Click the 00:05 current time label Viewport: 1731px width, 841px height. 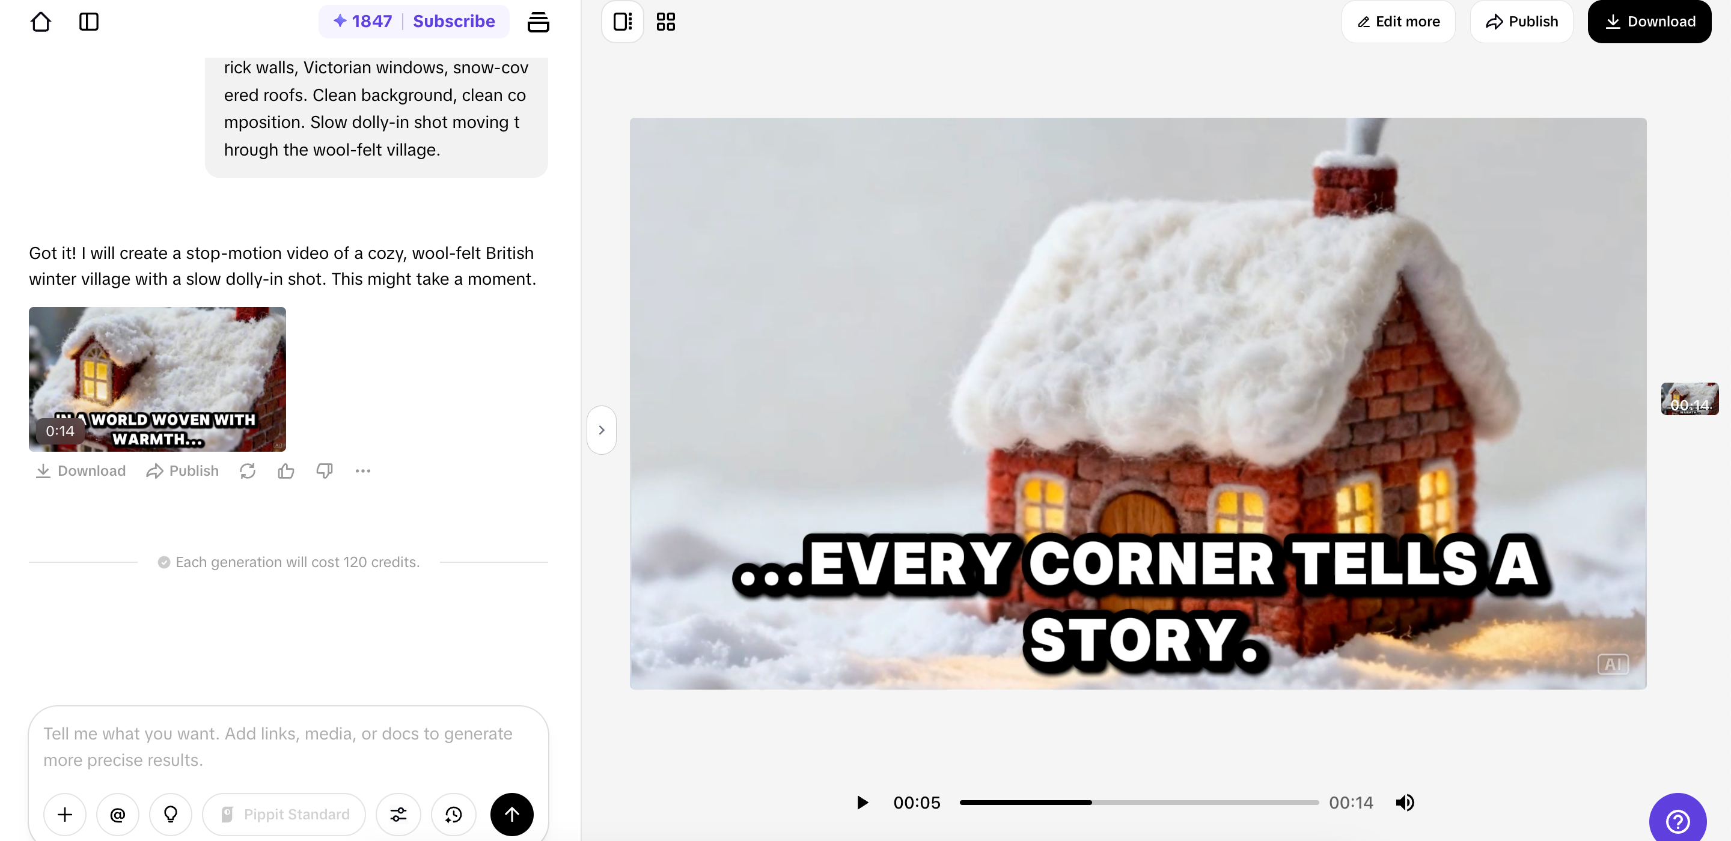pos(917,802)
